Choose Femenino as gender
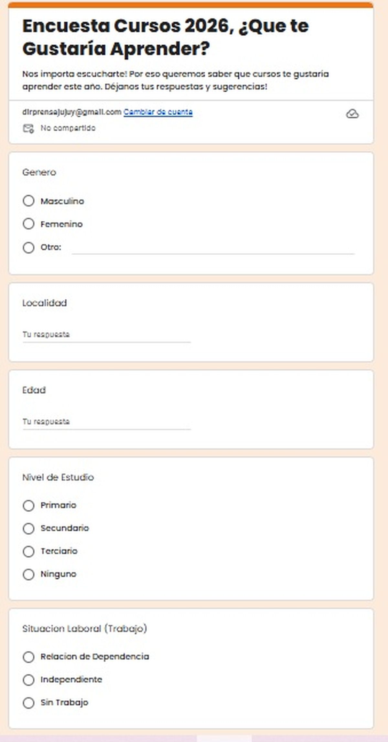 (28, 224)
